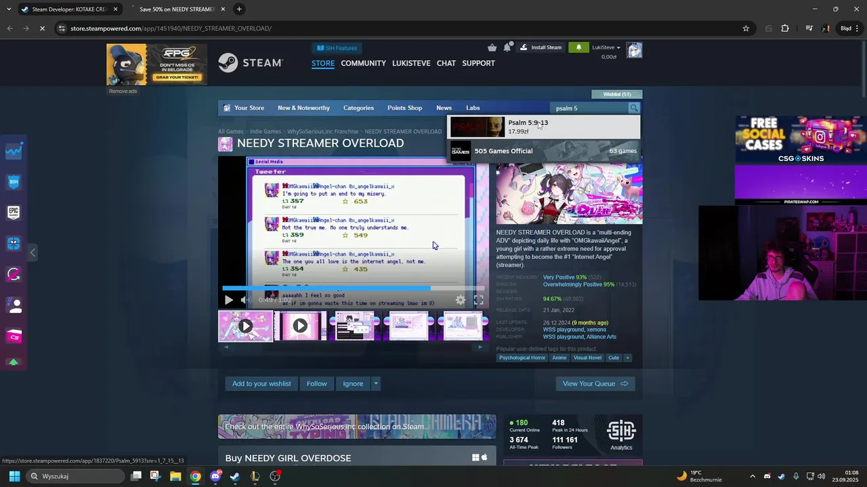The image size is (867, 487).
Task: Play the trailer video
Action: pos(228,300)
